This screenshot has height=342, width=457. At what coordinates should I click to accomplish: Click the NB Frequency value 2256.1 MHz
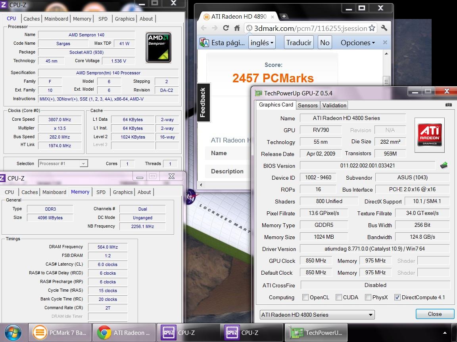pos(142,226)
